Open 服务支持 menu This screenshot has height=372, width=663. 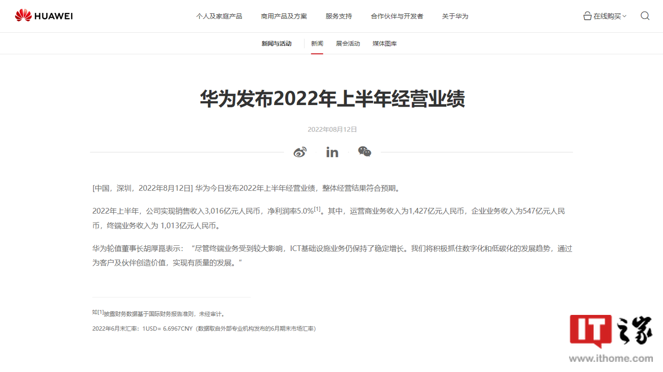[339, 16]
